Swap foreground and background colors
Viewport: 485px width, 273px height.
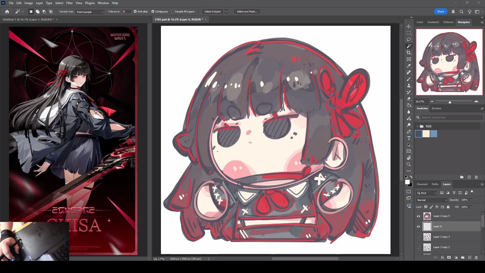[x=411, y=177]
